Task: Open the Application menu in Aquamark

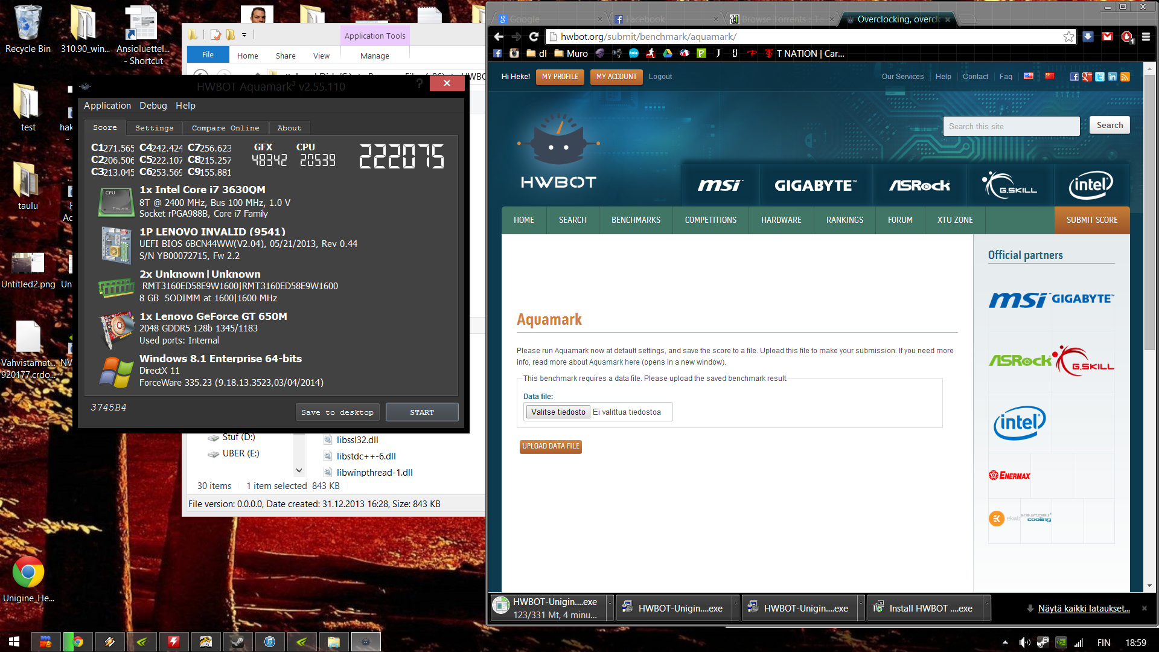Action: click(x=107, y=106)
